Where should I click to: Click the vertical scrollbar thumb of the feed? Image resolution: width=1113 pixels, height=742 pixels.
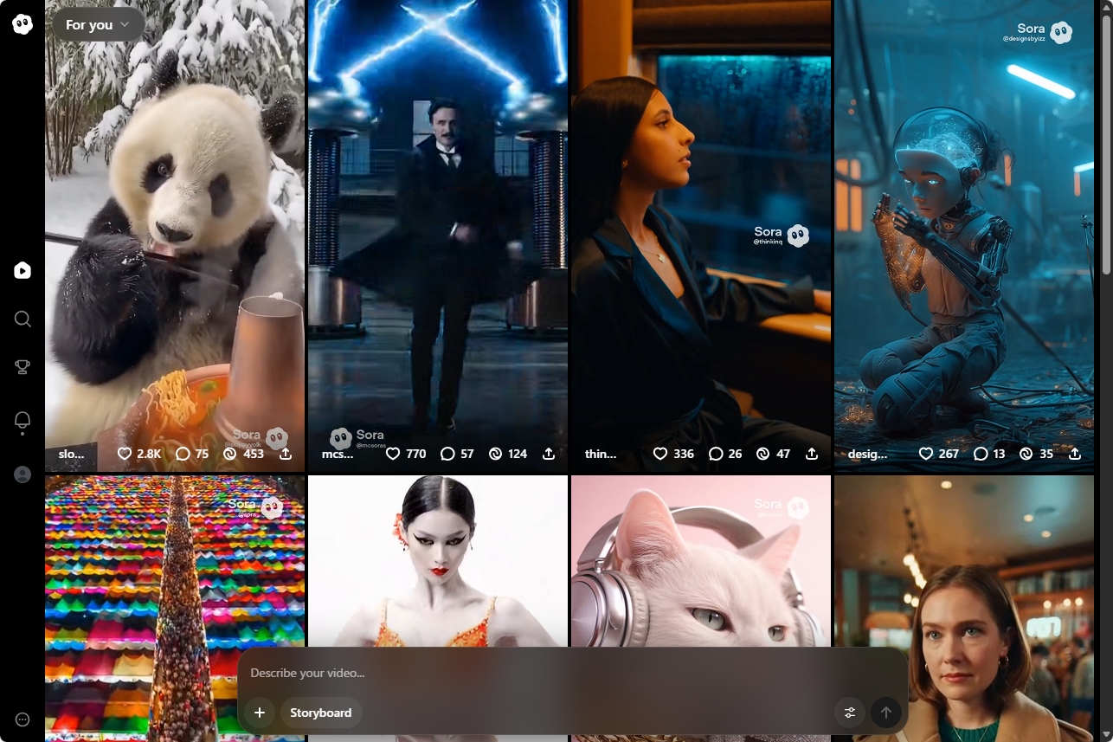point(1105,147)
